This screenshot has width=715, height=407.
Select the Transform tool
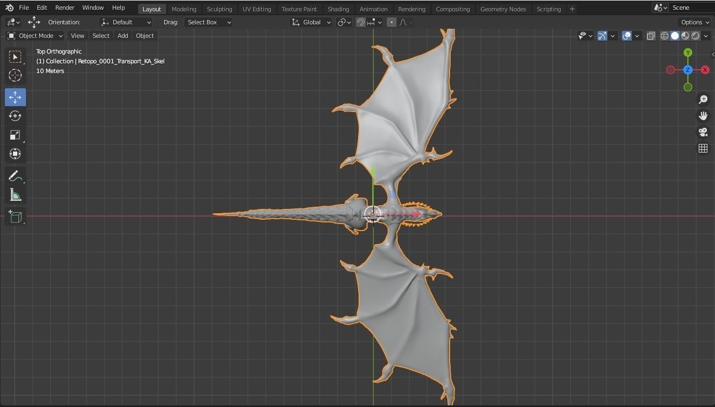[15, 154]
